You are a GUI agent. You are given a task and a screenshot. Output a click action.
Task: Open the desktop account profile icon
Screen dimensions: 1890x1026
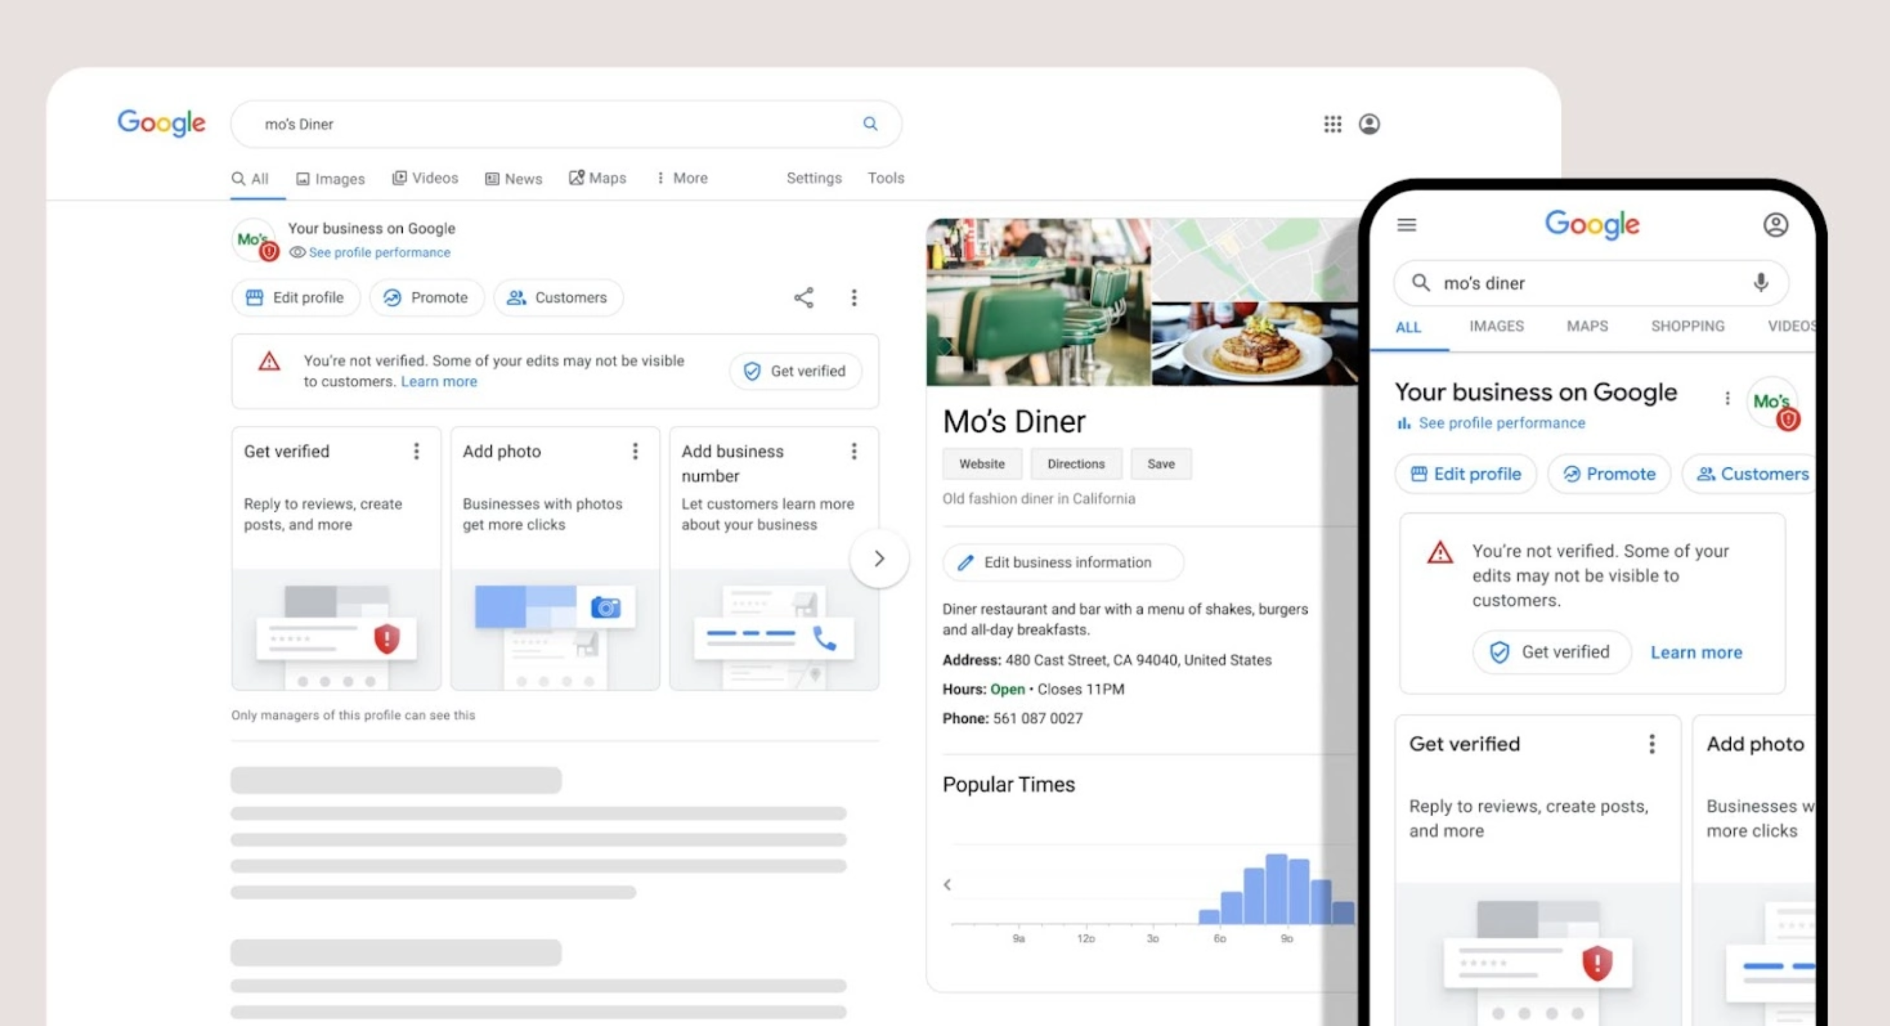coord(1369,124)
